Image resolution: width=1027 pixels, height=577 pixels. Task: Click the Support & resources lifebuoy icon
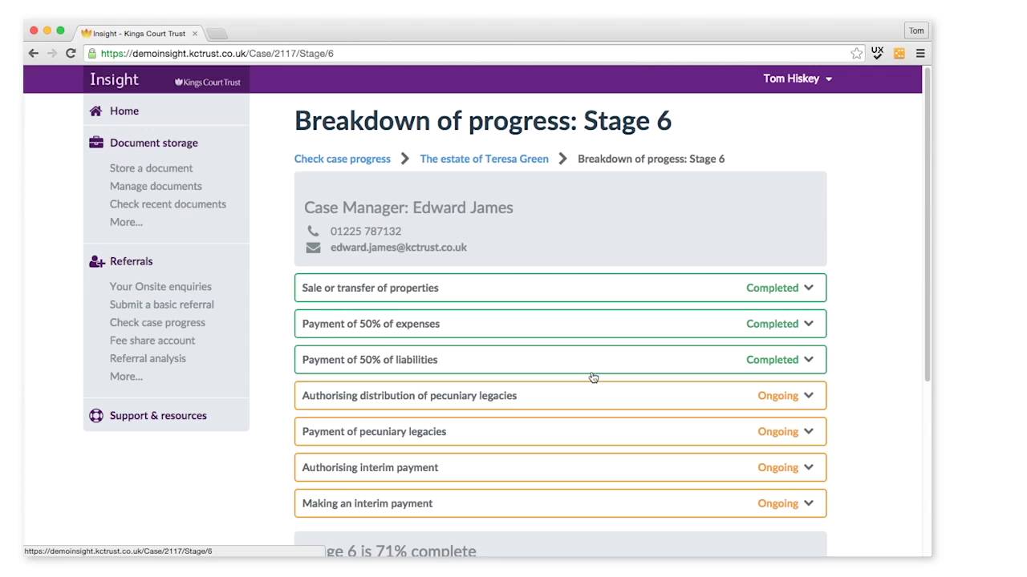point(96,416)
